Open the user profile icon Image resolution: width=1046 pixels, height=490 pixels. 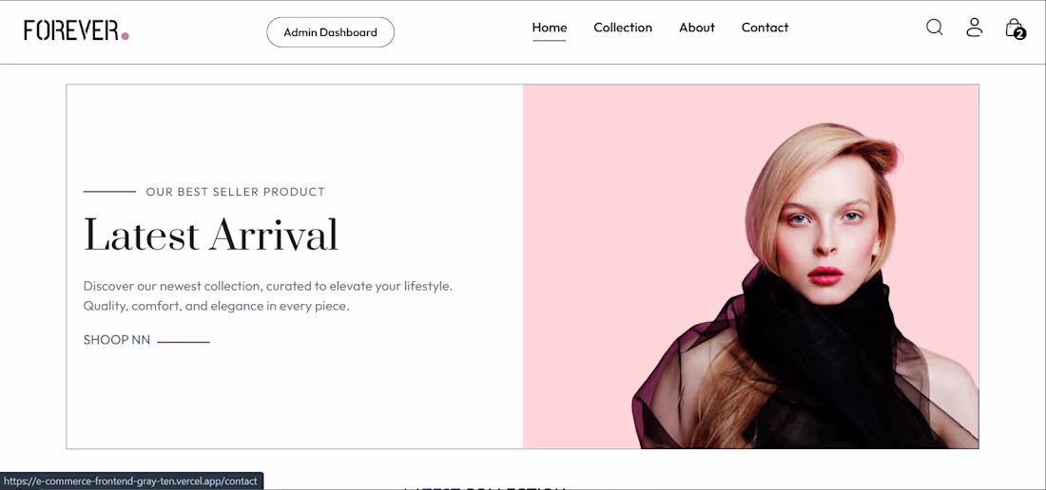tap(975, 28)
